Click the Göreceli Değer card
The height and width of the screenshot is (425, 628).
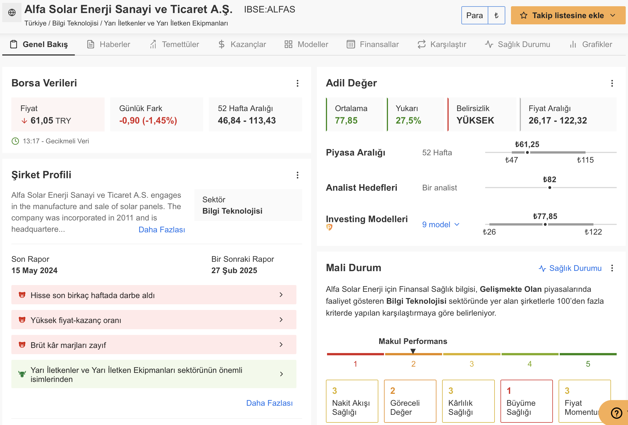click(410, 401)
